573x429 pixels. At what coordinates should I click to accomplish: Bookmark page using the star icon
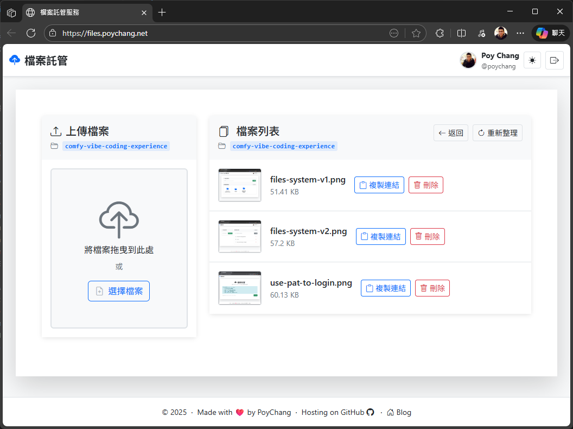pos(416,33)
